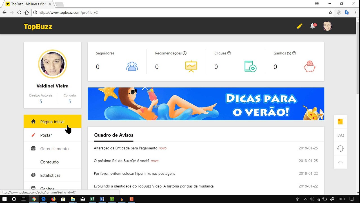Show help tooltip next to Cliques
The image size is (360, 203).
tap(229, 53)
